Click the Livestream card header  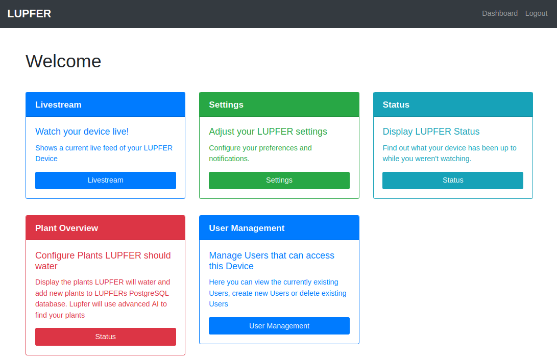click(58, 104)
